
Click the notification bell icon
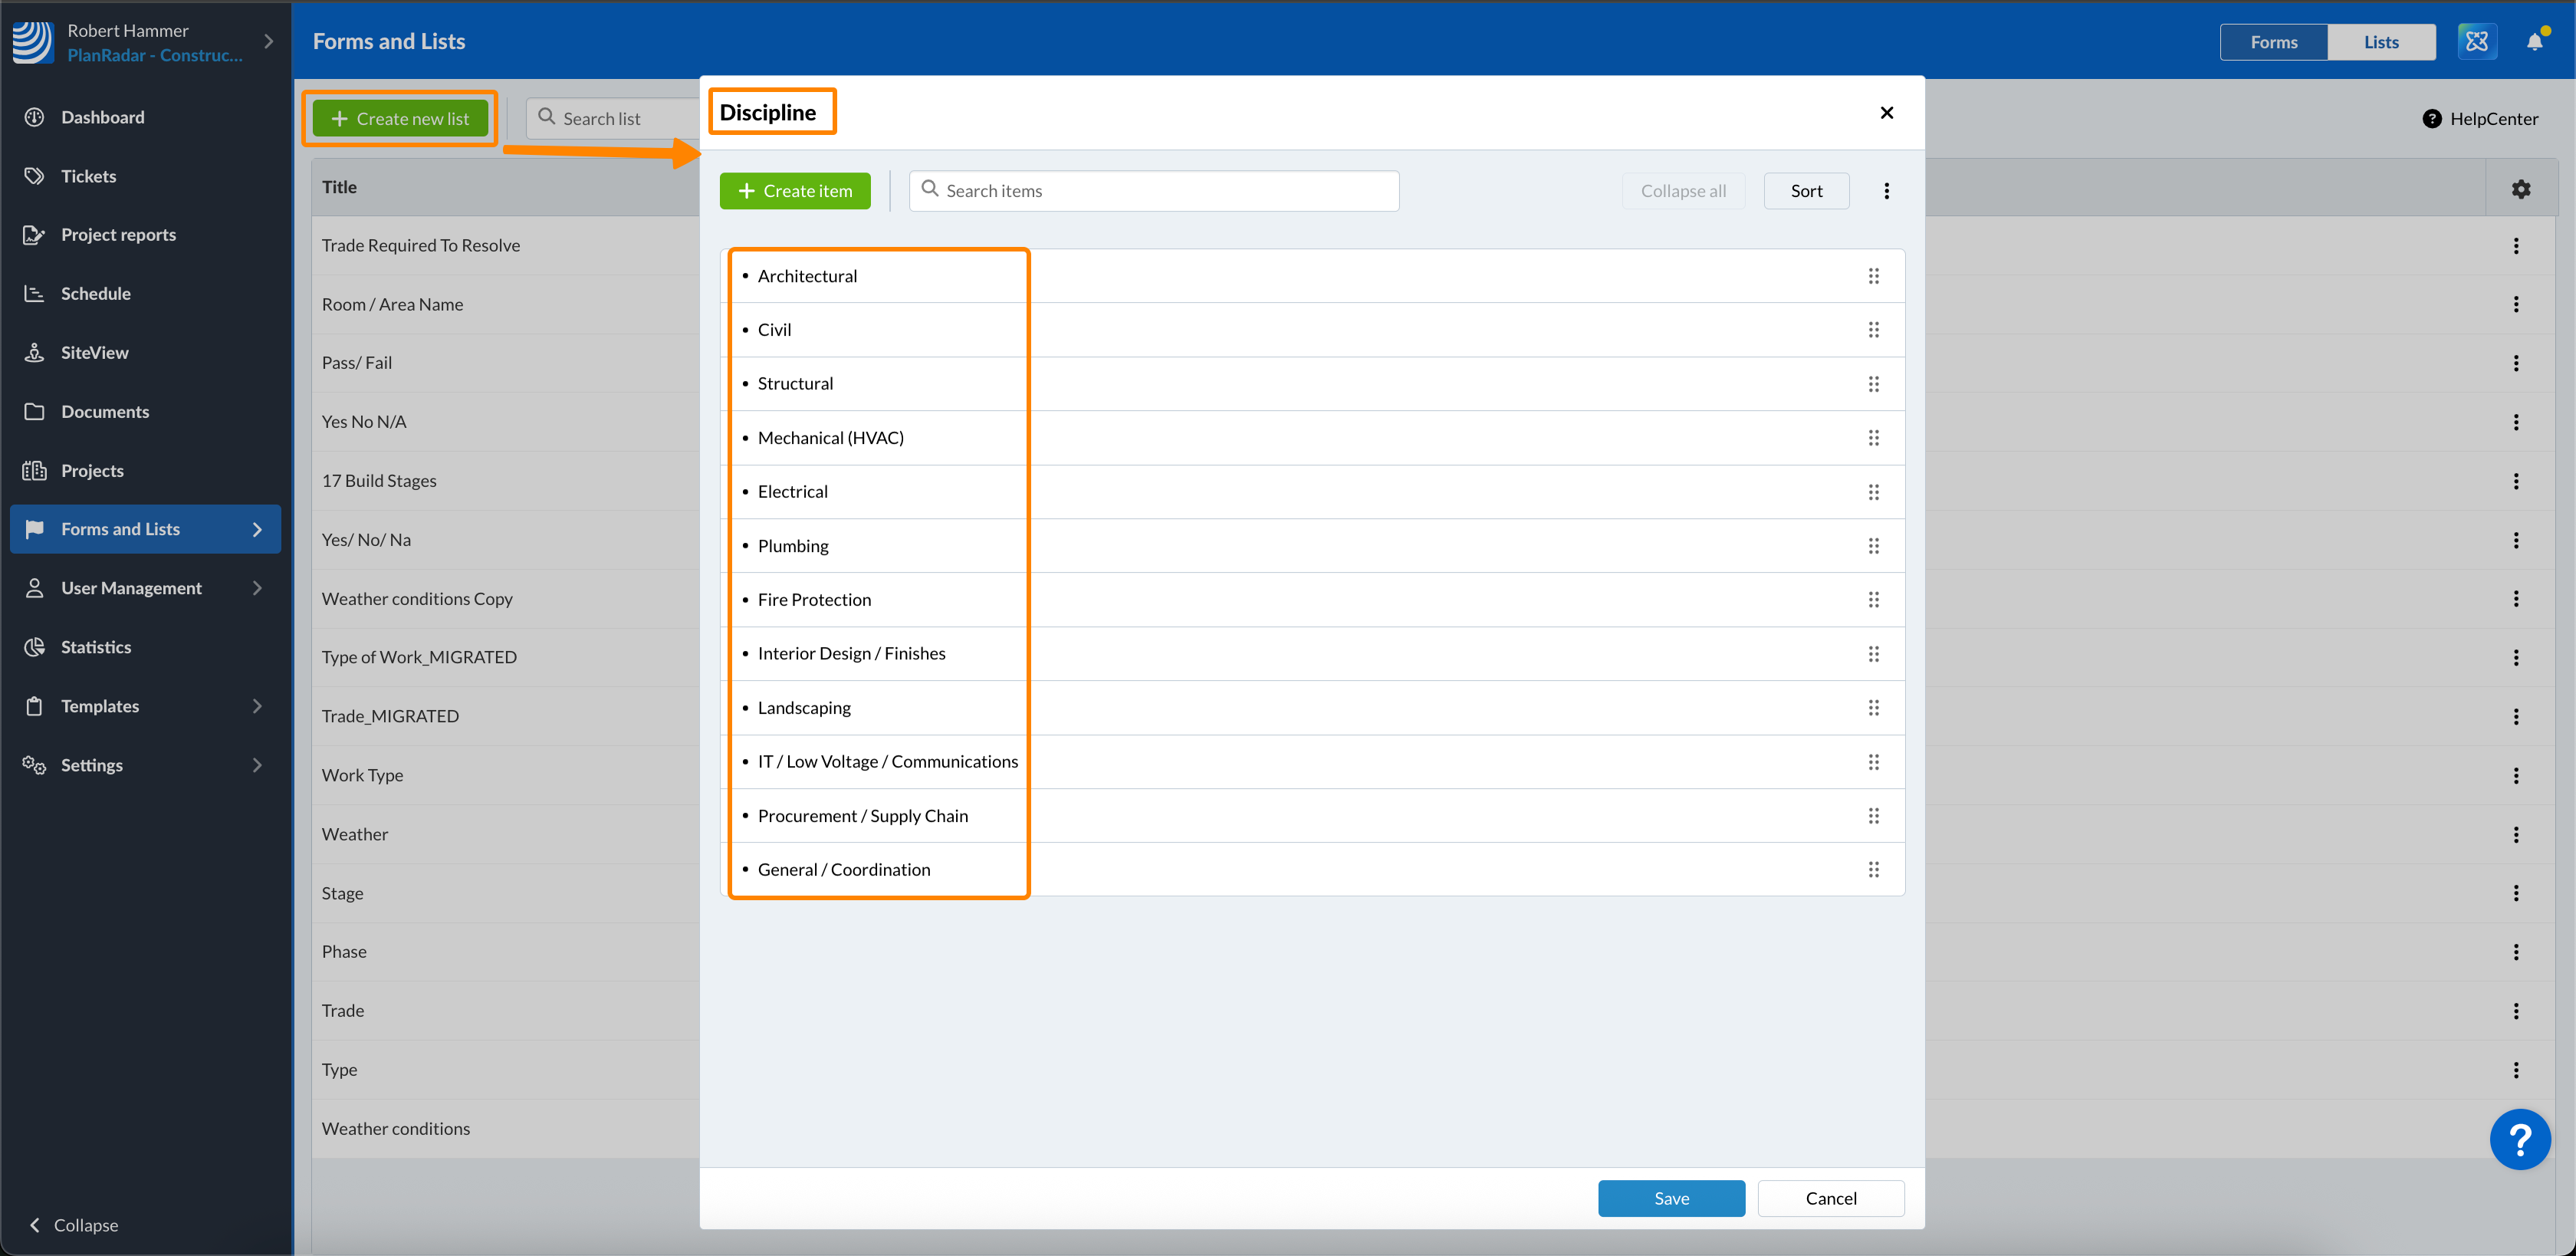tap(2534, 42)
